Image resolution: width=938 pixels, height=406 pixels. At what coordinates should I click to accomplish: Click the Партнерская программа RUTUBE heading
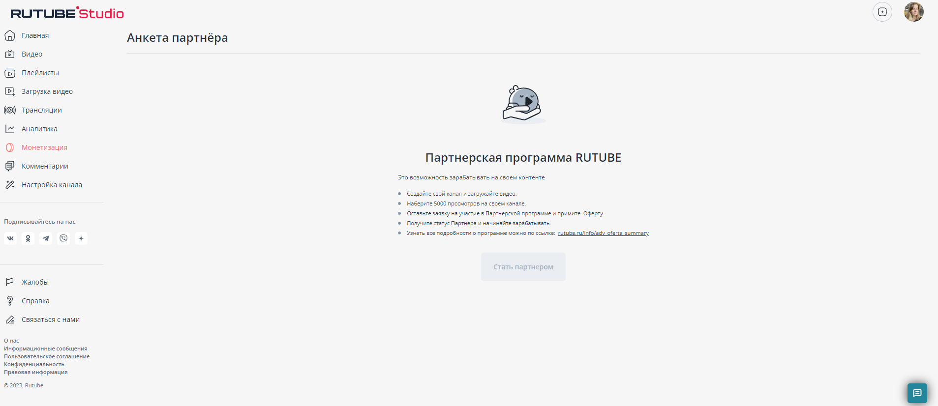[x=523, y=158]
